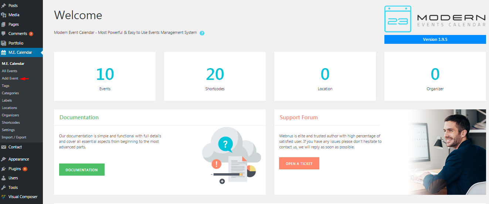Open Import / Export submenu link
Image resolution: width=489 pixels, height=204 pixels.
14,137
